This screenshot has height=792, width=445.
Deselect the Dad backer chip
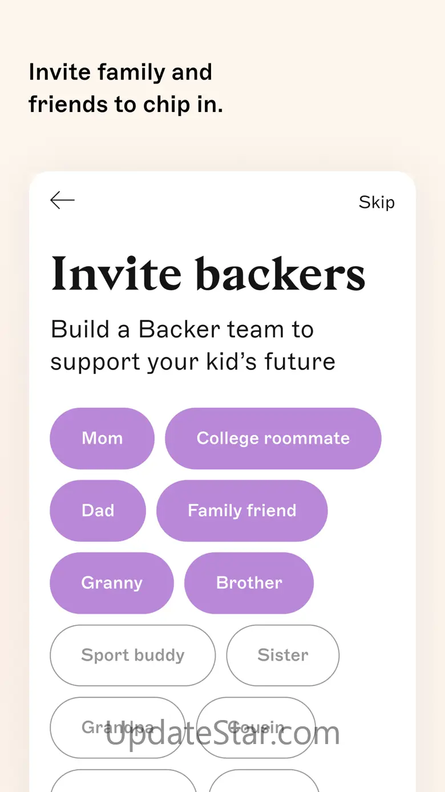pos(98,510)
